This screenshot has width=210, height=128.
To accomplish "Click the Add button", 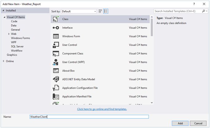I will 180,123.
